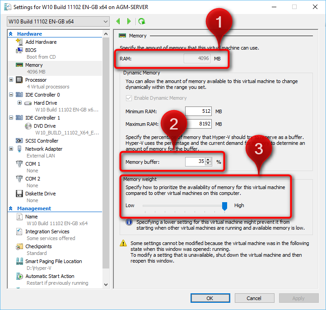Decrease Memory buffer with down arrow

pyautogui.click(x=208, y=163)
